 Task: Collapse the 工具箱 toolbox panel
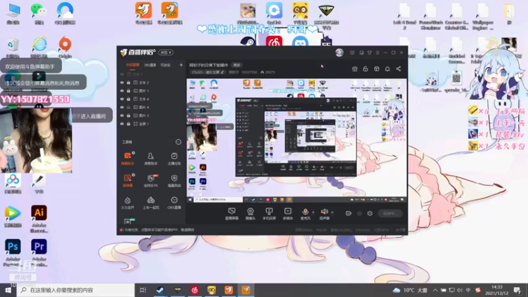(x=178, y=142)
